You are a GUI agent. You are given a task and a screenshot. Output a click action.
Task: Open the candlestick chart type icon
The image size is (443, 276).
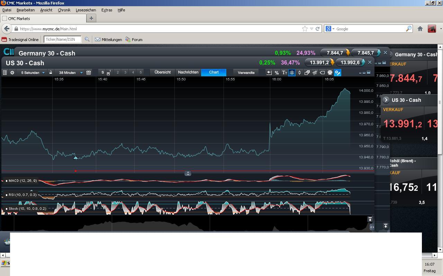click(299, 72)
